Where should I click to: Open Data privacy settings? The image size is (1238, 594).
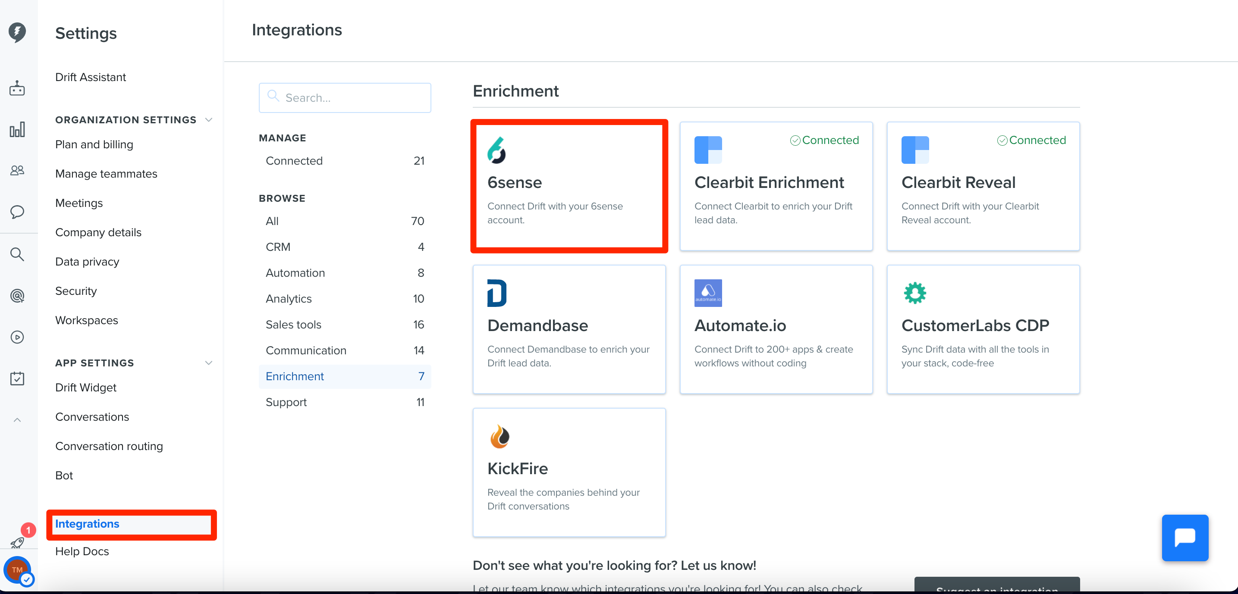pyautogui.click(x=87, y=262)
